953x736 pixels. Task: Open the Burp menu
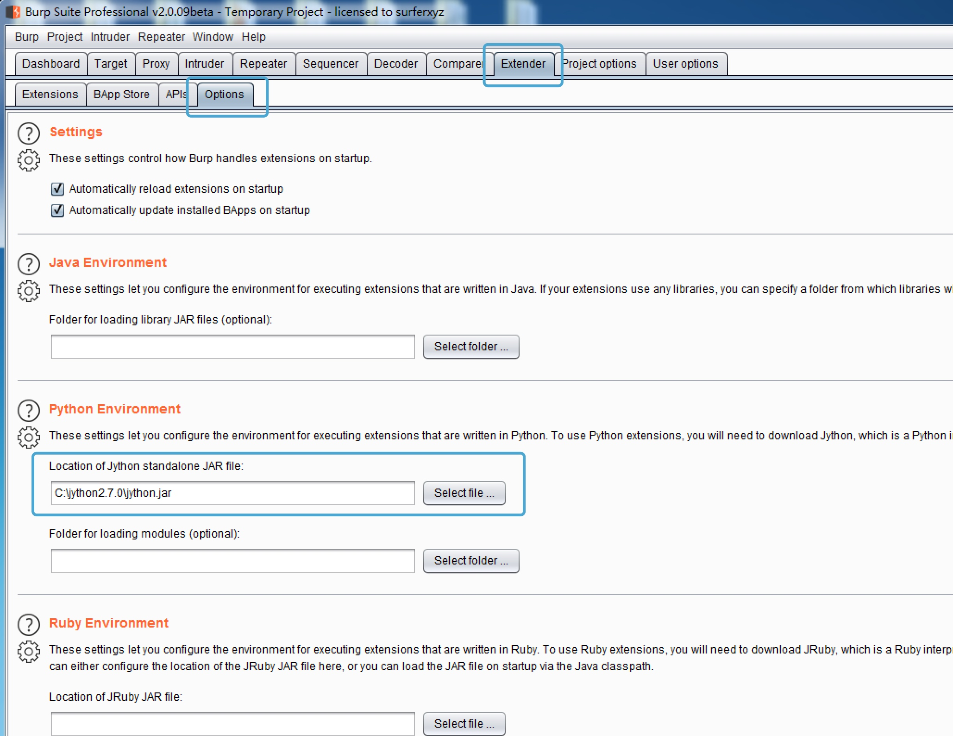tap(27, 37)
